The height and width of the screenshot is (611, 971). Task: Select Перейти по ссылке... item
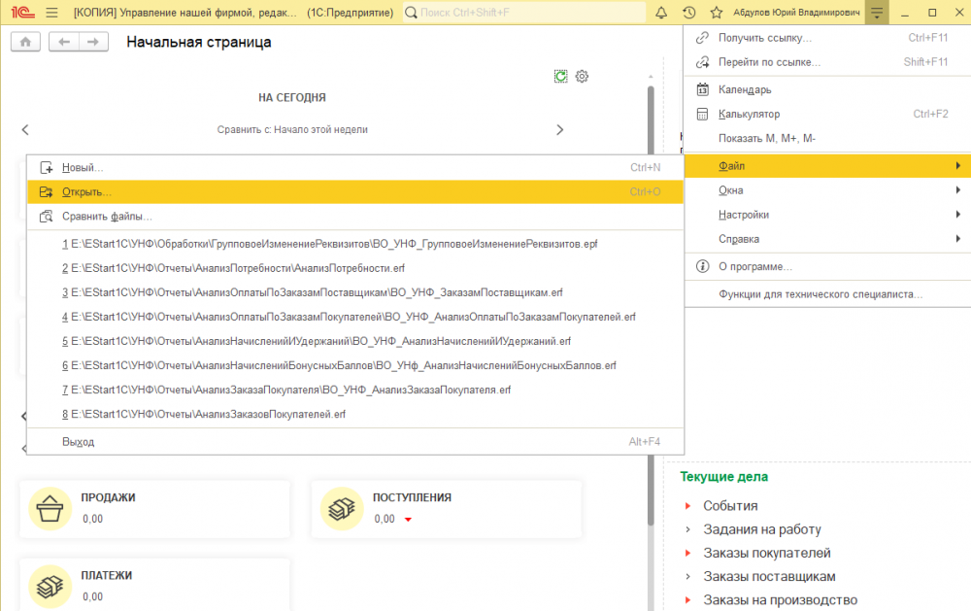pyautogui.click(x=828, y=62)
